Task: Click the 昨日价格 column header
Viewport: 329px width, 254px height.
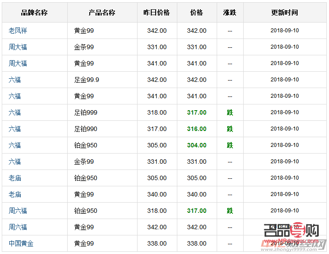Action: [157, 12]
